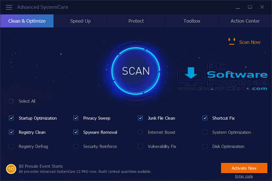Switch to the Clean & Optimize tab
This screenshot has height=181, width=272.
click(x=27, y=21)
